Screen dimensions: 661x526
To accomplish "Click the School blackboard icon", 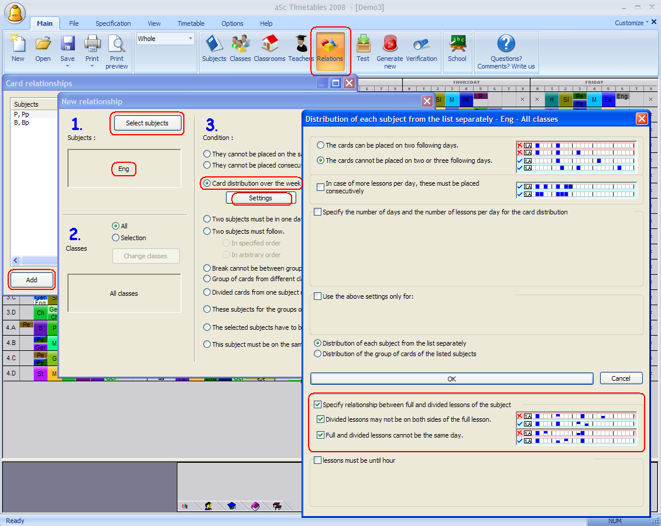I will 457,45.
